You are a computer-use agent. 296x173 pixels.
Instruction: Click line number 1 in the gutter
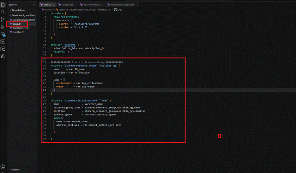45,13
